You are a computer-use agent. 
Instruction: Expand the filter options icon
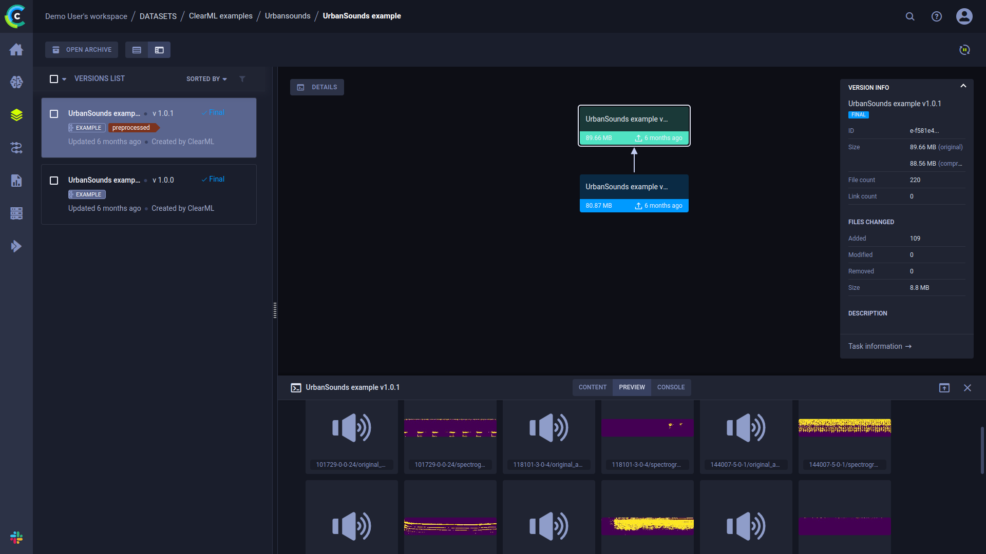pyautogui.click(x=242, y=78)
